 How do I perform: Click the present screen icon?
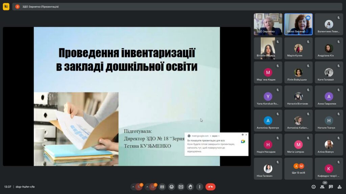(181, 187)
